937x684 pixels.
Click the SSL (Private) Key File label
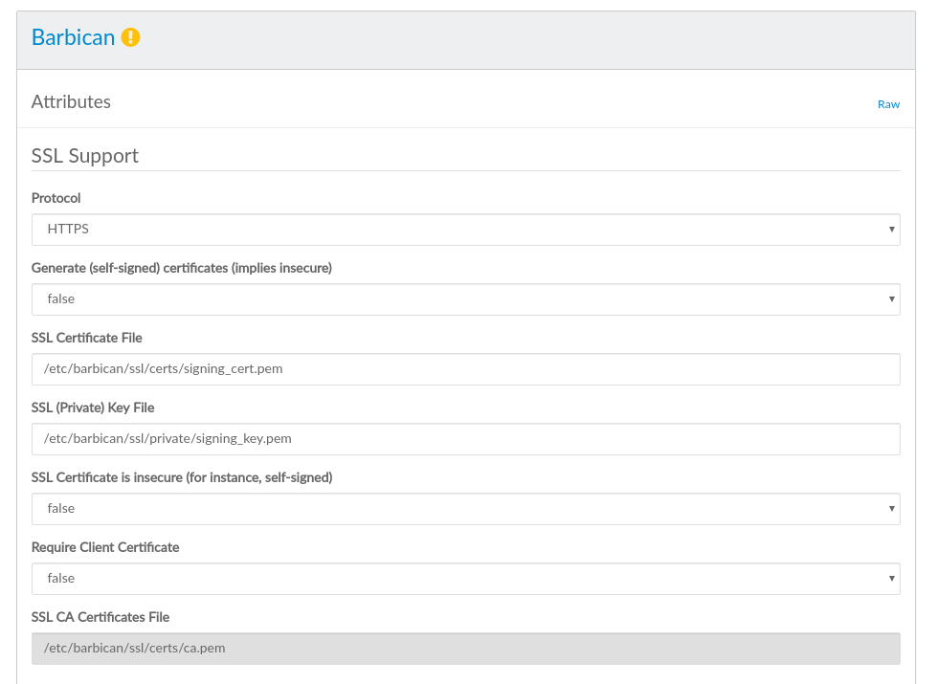click(x=93, y=408)
